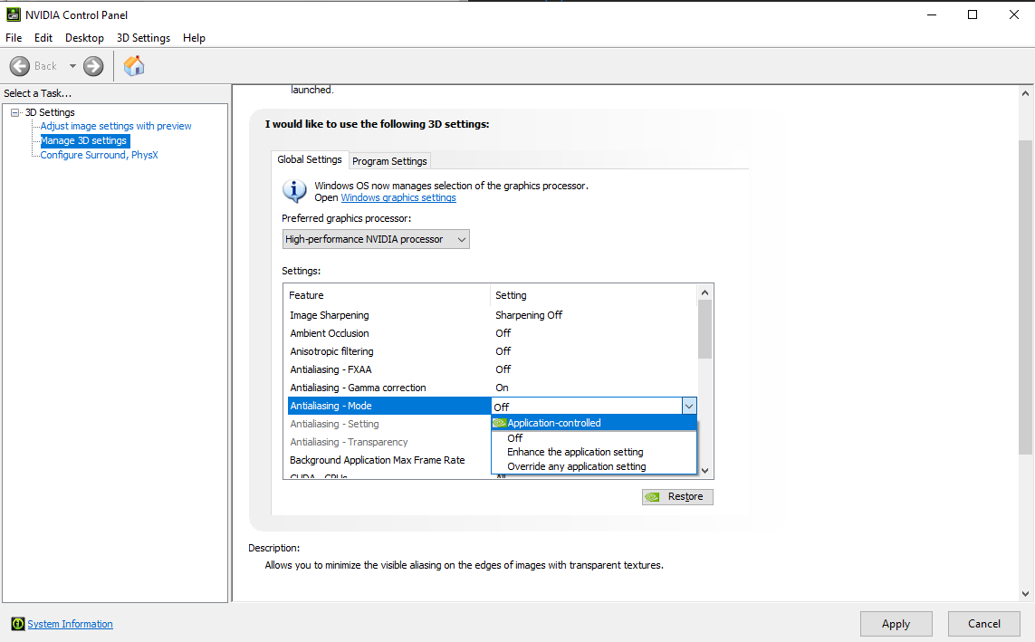Click the Apply button

pos(896,624)
